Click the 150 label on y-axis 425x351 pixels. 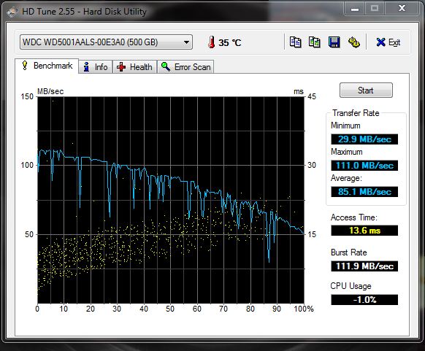27,96
